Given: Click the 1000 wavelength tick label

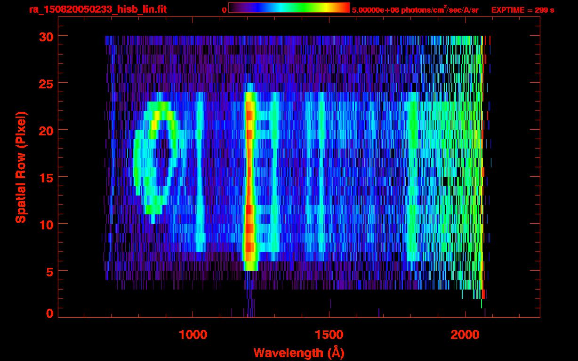Looking at the screenshot, I should (193, 335).
